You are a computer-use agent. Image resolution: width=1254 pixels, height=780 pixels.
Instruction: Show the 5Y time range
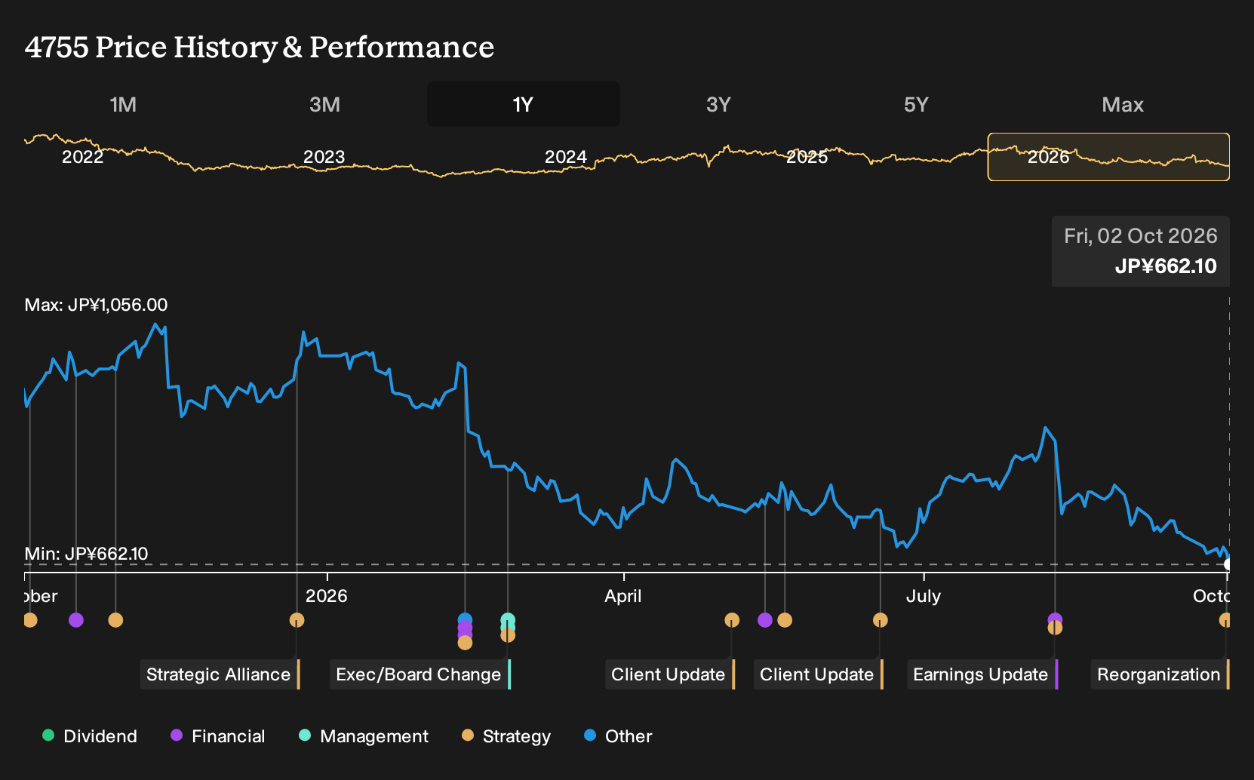pyautogui.click(x=916, y=104)
